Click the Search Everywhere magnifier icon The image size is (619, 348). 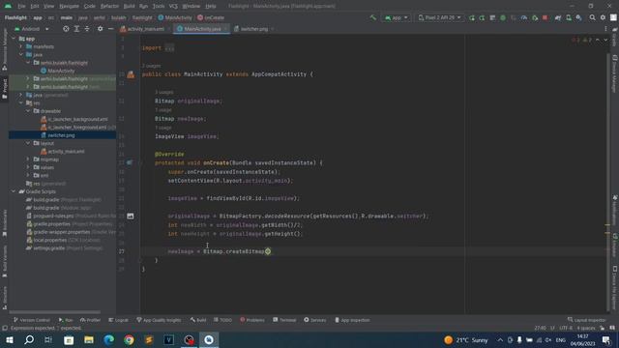click(x=592, y=17)
